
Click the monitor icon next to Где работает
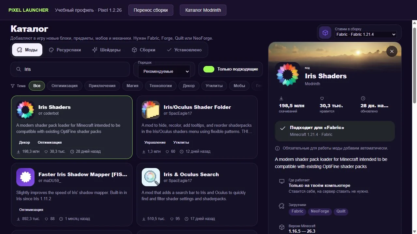tap(282, 181)
